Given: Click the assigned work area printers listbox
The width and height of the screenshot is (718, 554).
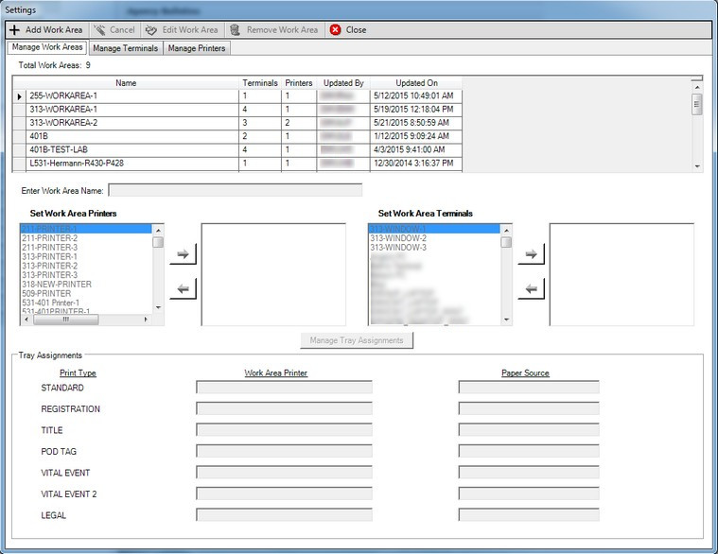Looking at the screenshot, I should tap(273, 274).
